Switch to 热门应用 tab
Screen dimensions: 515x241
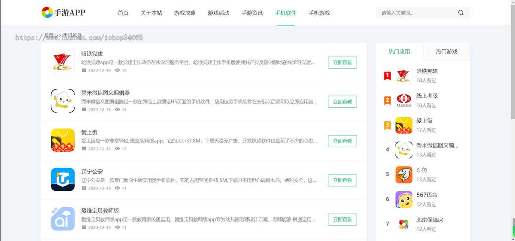(x=399, y=51)
